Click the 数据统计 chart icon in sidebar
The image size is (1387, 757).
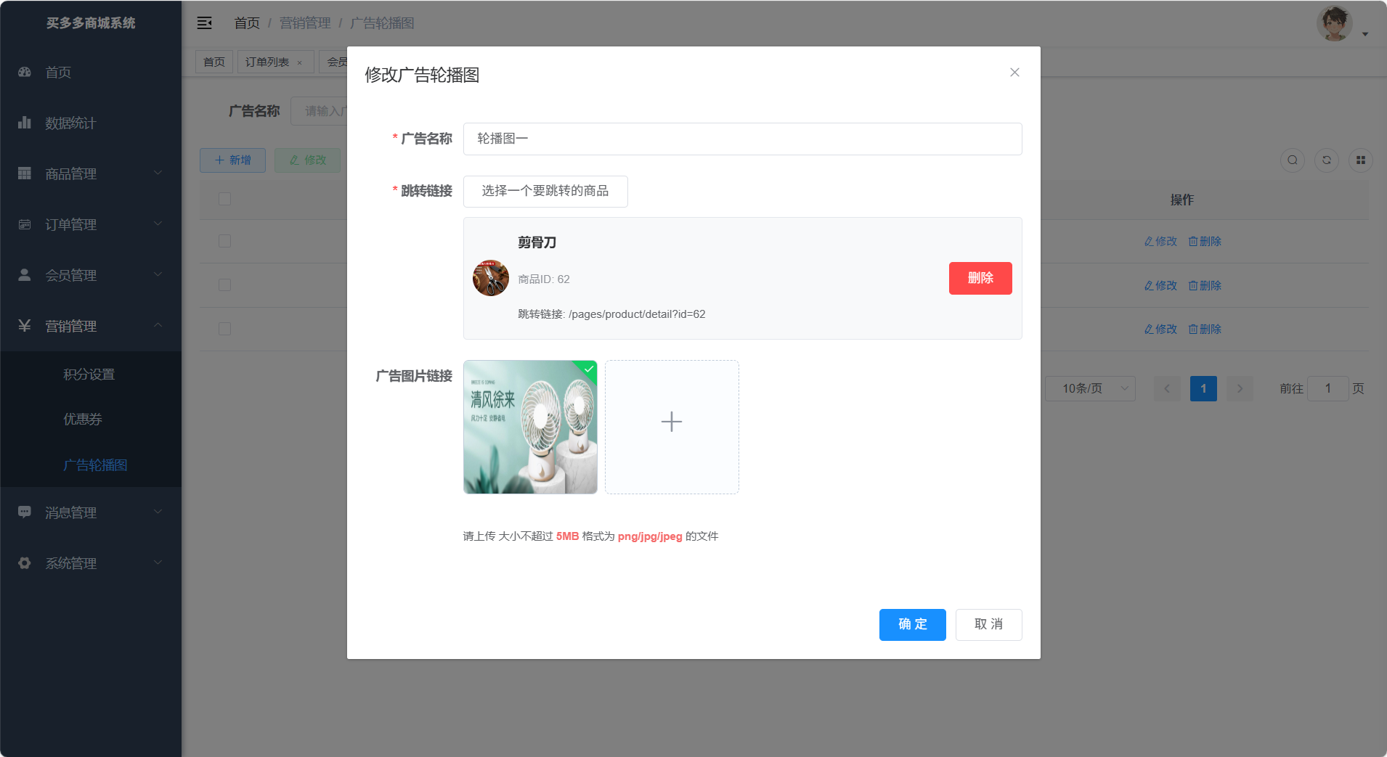coord(25,123)
